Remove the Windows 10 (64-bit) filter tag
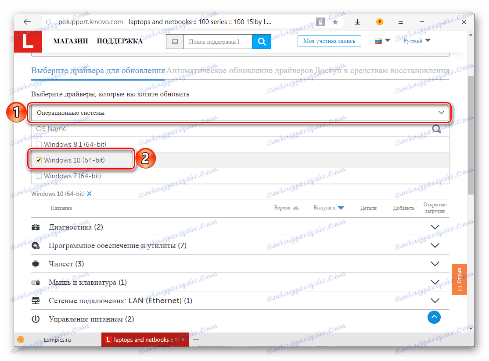This screenshot has width=489, height=361. 89,194
